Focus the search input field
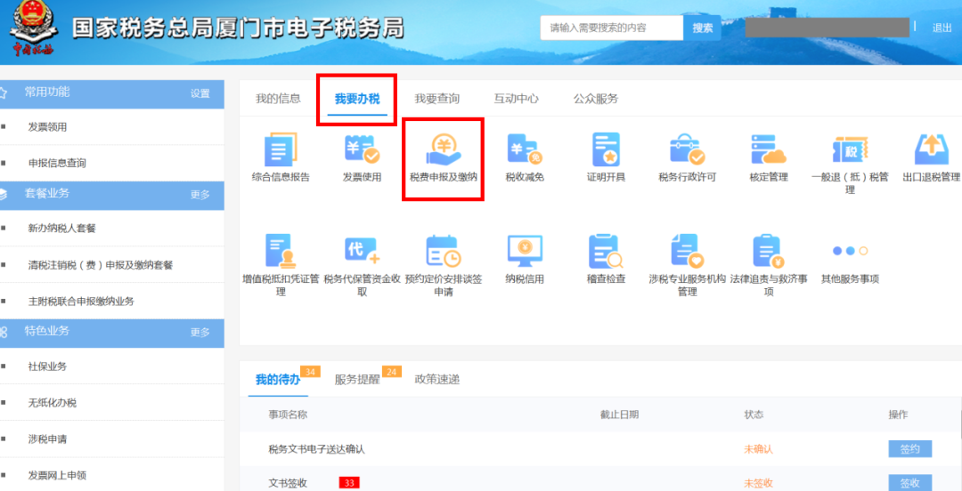 [x=612, y=28]
